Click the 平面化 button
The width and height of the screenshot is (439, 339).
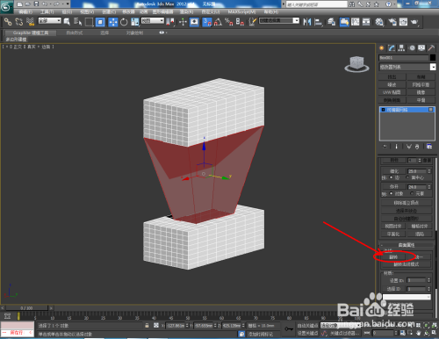[x=393, y=234]
